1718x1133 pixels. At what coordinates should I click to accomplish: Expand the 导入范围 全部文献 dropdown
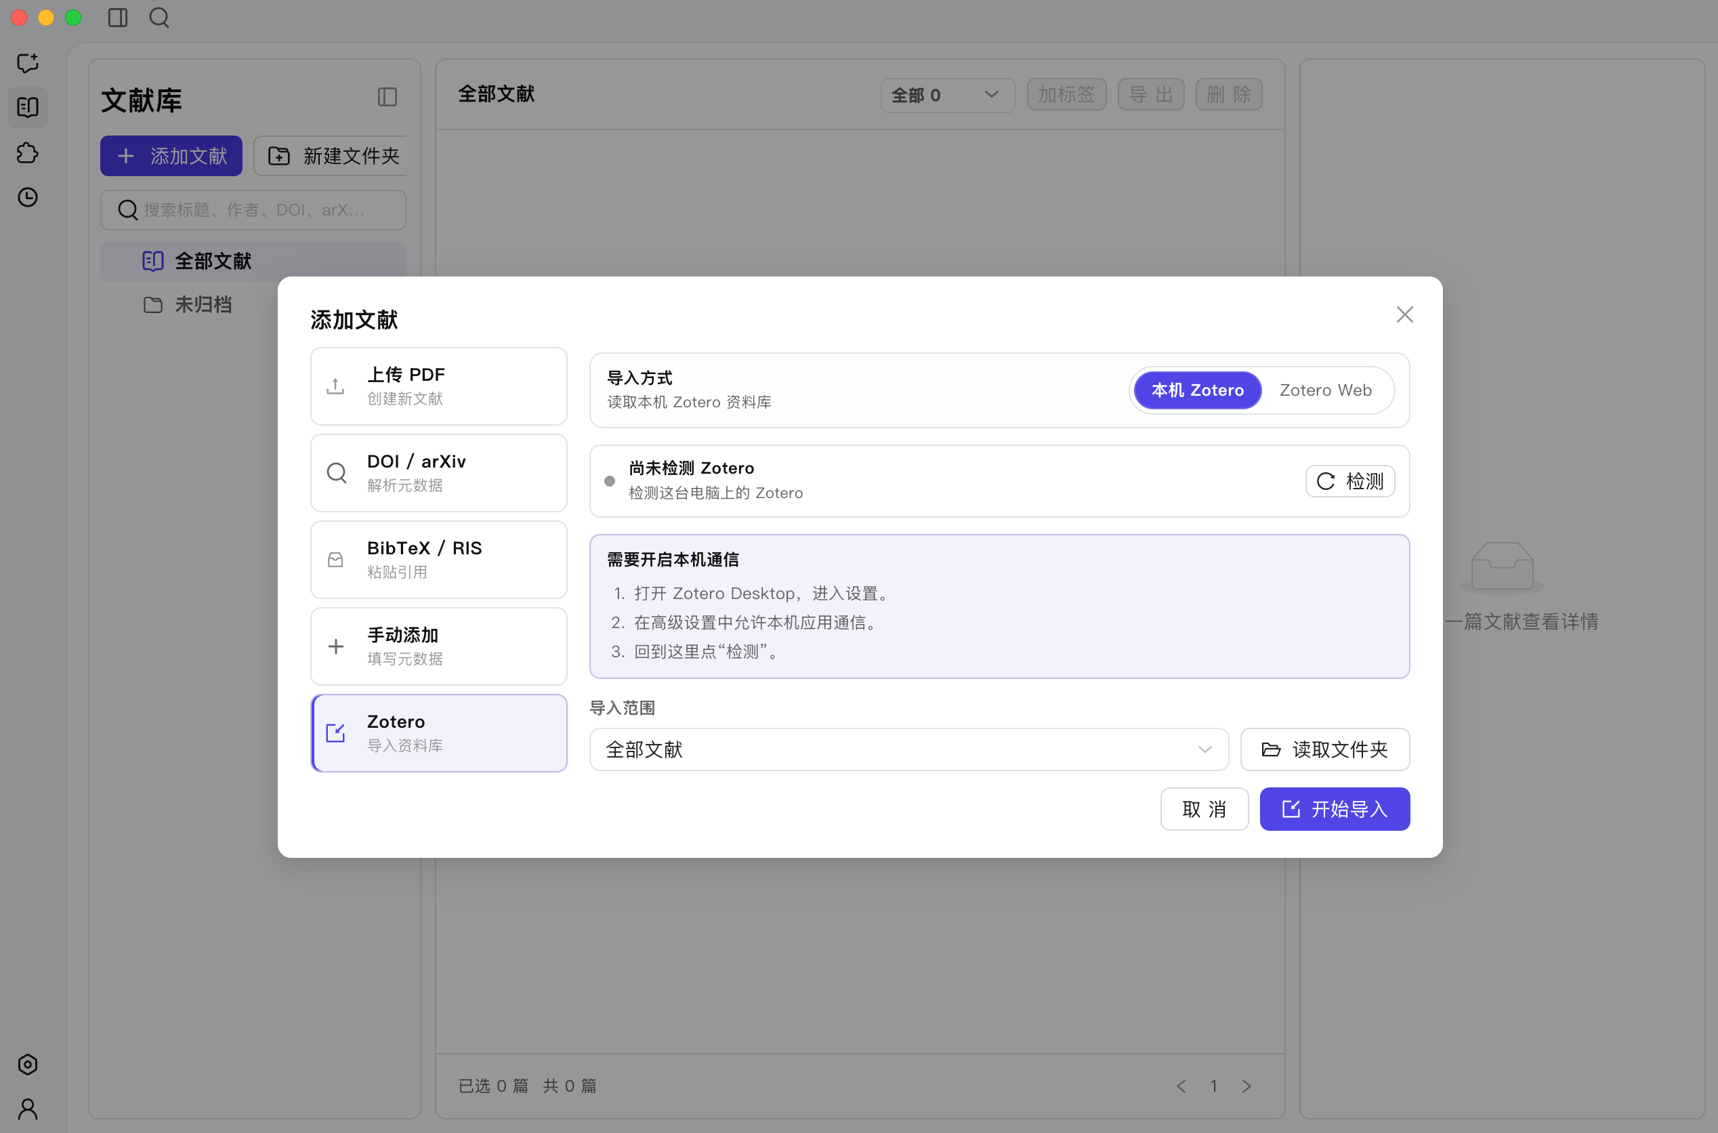coord(908,749)
